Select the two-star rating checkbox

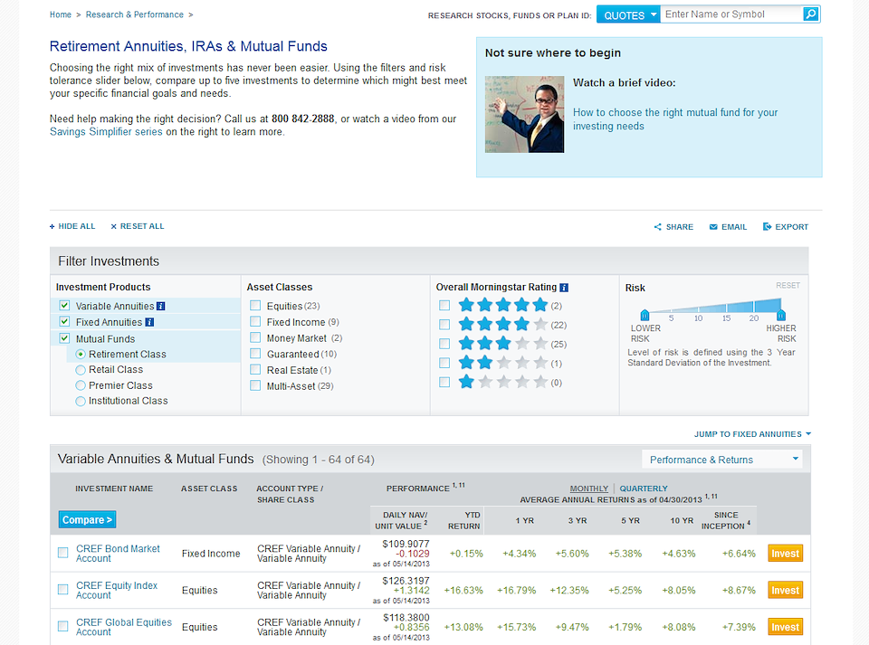pyautogui.click(x=444, y=363)
